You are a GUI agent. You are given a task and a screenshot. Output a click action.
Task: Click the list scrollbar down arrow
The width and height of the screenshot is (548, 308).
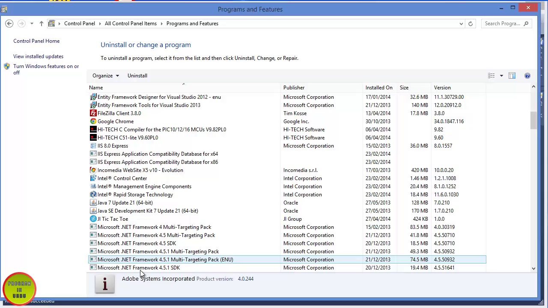(x=533, y=268)
